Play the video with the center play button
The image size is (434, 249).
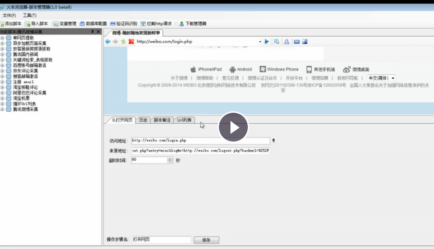233,127
